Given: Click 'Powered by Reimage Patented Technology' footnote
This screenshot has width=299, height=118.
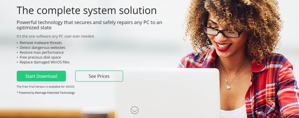Looking at the screenshot, I should point(46,93).
